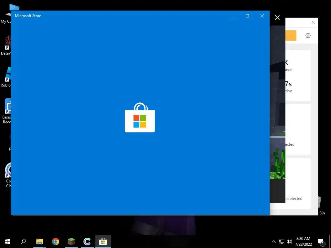331x248 pixels.
Task: Open taskbar search magnifier
Action: (x=23, y=242)
